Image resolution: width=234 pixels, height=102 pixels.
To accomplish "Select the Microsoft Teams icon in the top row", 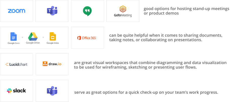I will [x=52, y=11].
